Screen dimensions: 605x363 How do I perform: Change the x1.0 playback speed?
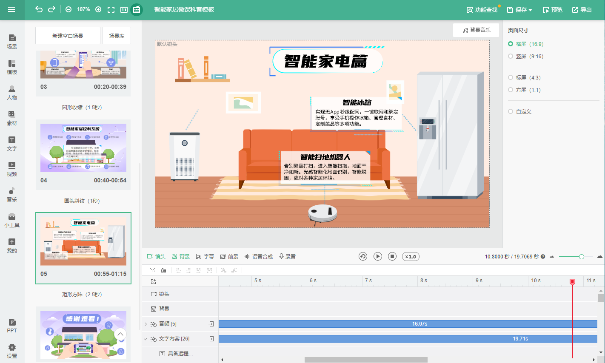coord(411,256)
